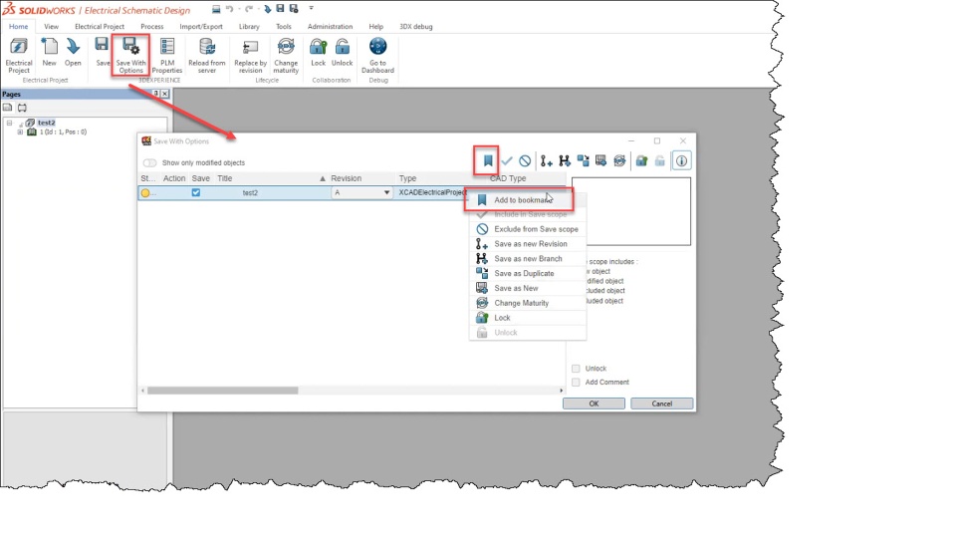Select the test2 title cell in the list
This screenshot has width=956, height=538.
click(x=250, y=192)
